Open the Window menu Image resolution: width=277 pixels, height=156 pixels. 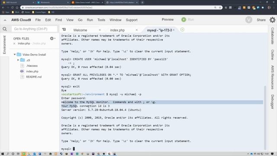tap(116, 20)
